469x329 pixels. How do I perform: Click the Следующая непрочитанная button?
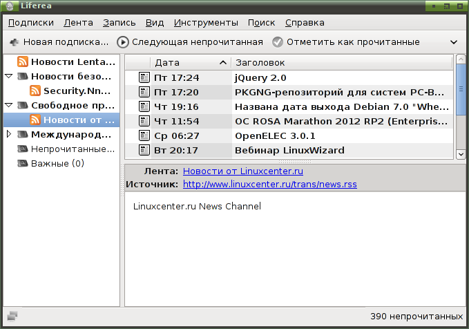tap(190, 42)
